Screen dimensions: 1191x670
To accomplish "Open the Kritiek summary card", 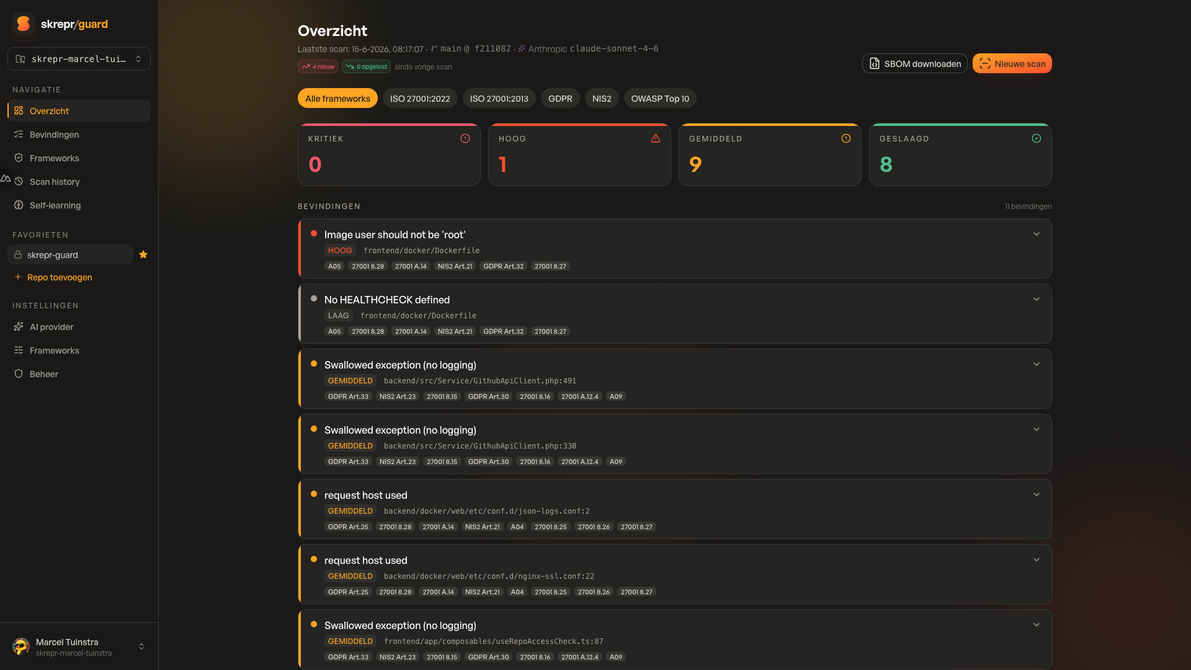I will (x=389, y=154).
